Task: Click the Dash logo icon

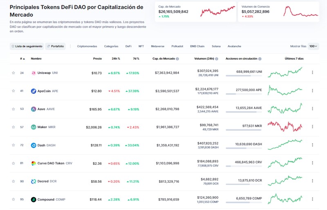Action: [x=34, y=145]
